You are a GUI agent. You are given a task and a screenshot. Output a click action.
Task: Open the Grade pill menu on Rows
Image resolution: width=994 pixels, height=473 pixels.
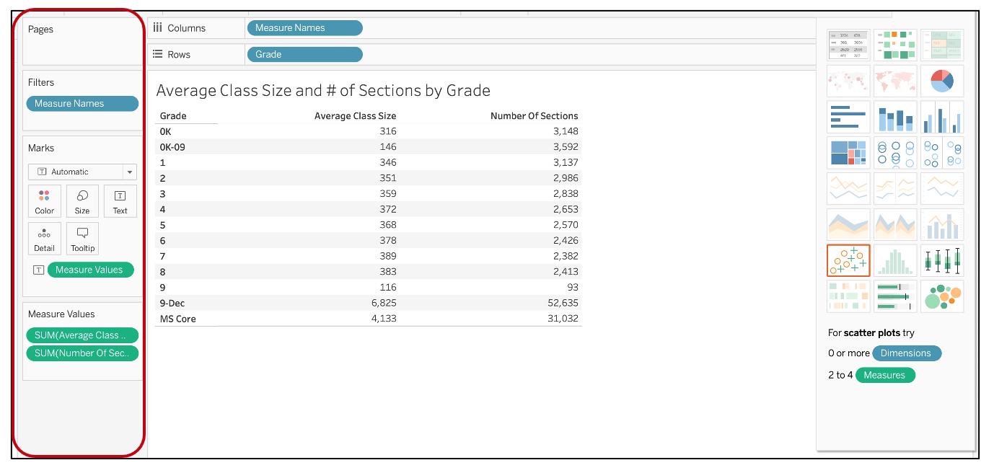tap(304, 54)
